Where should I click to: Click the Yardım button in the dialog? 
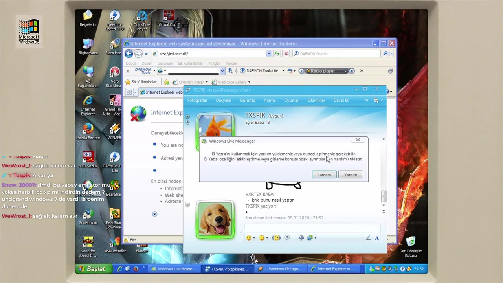click(x=351, y=175)
